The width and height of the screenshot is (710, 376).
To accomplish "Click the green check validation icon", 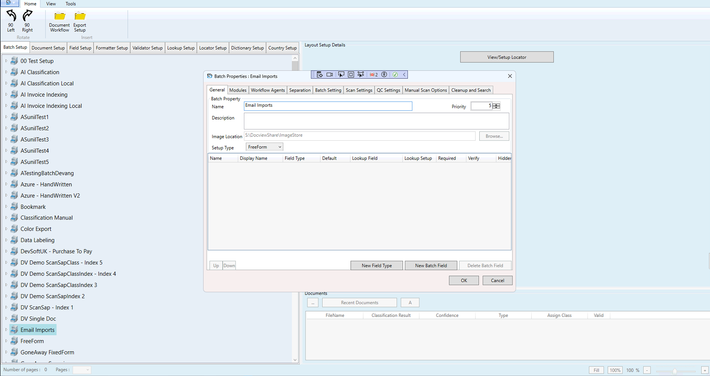I will pyautogui.click(x=395, y=74).
